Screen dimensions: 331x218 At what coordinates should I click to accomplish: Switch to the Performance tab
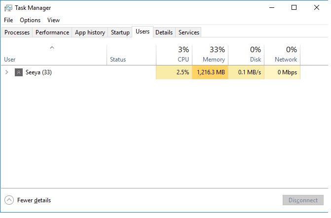pos(52,32)
